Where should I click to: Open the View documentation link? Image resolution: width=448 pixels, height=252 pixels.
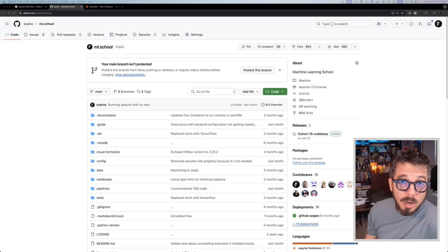[x=130, y=75]
